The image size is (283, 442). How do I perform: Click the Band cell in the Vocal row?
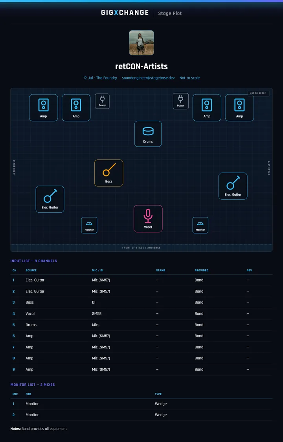point(199,313)
